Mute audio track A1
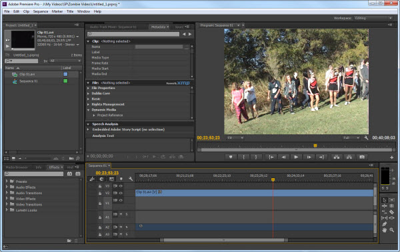Image resolution: width=400 pixels, height=252 pixels. click(x=121, y=214)
